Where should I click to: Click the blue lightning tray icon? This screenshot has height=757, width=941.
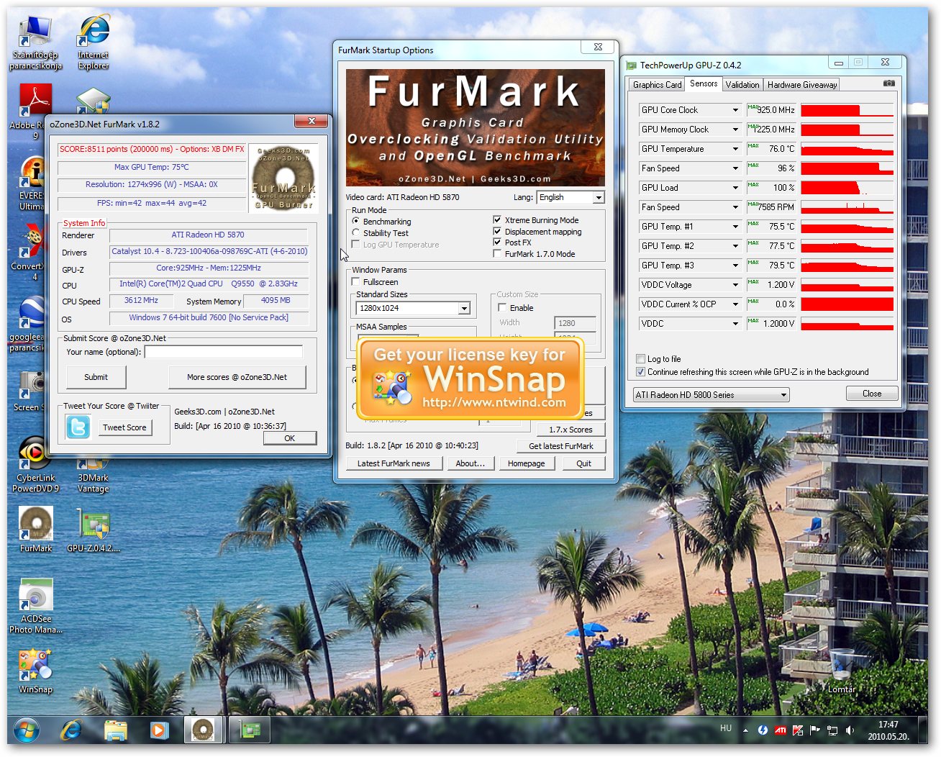[763, 730]
